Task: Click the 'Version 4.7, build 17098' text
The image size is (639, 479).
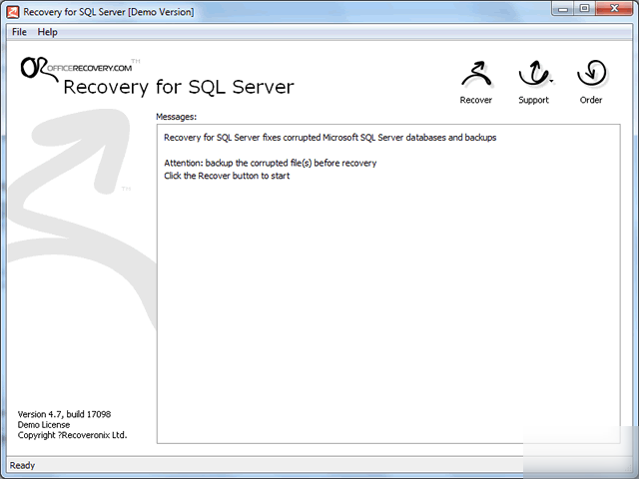Action: (x=64, y=414)
